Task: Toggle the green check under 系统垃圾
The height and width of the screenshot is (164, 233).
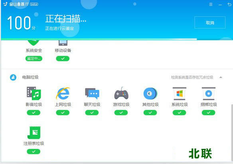Action: (x=180, y=113)
